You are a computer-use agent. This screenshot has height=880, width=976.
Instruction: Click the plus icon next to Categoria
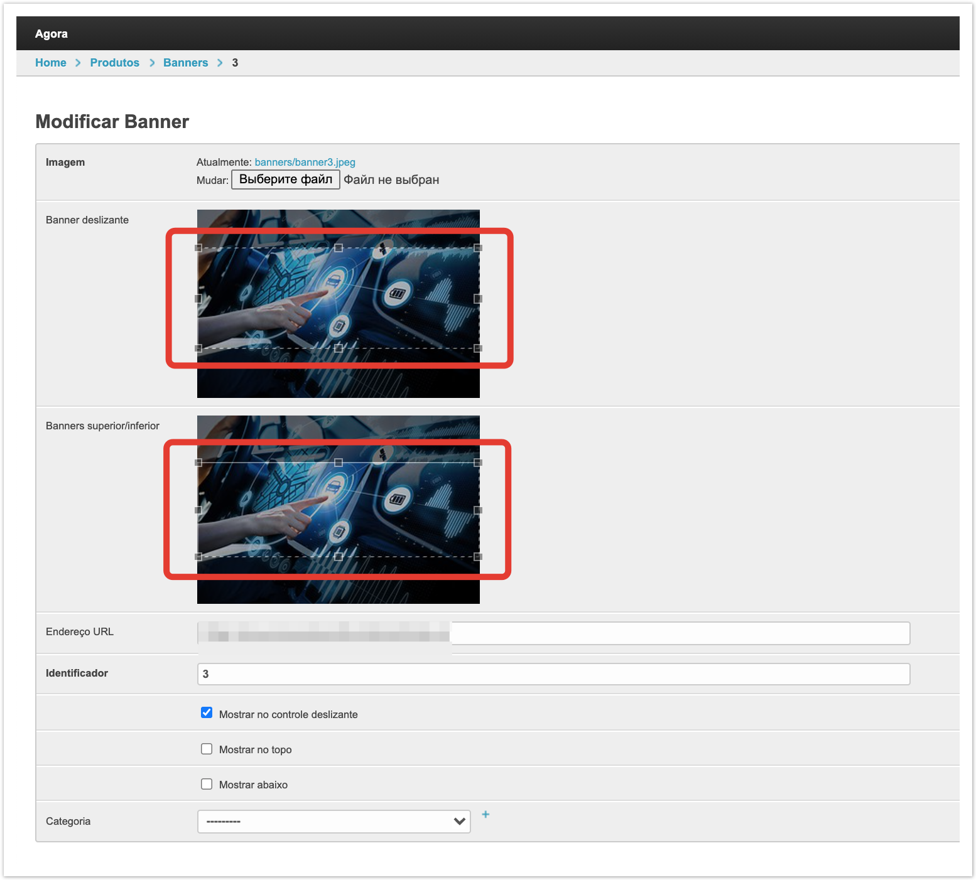[485, 814]
